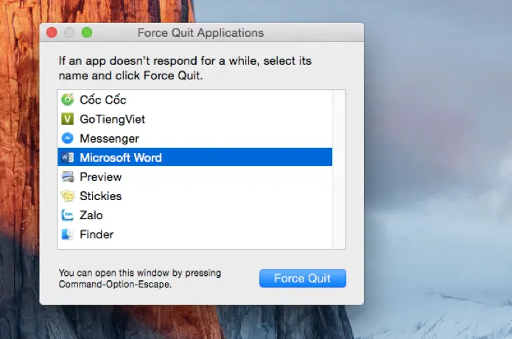Select Finder in the app list
512x339 pixels.
coord(195,235)
